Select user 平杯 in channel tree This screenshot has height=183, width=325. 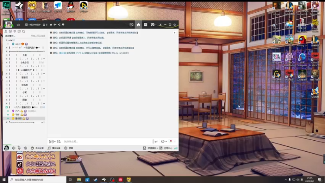pos(17,115)
